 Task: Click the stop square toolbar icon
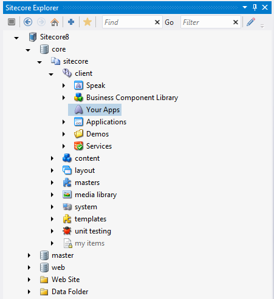click(x=12, y=22)
